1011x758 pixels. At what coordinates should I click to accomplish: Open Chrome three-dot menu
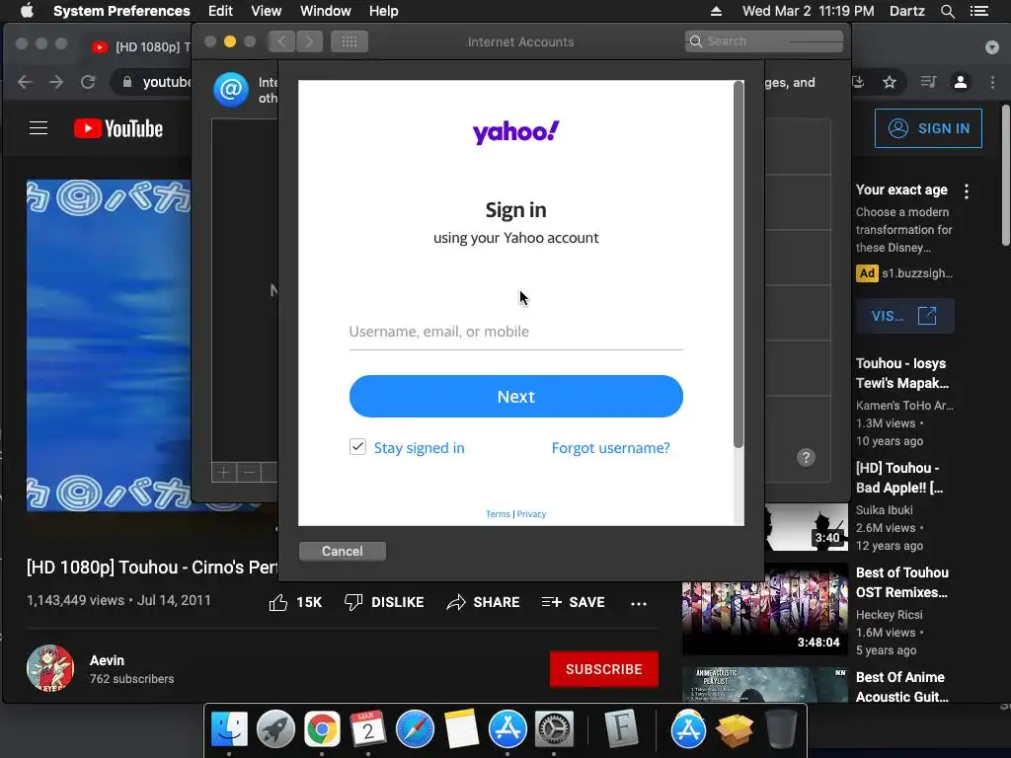pos(992,82)
